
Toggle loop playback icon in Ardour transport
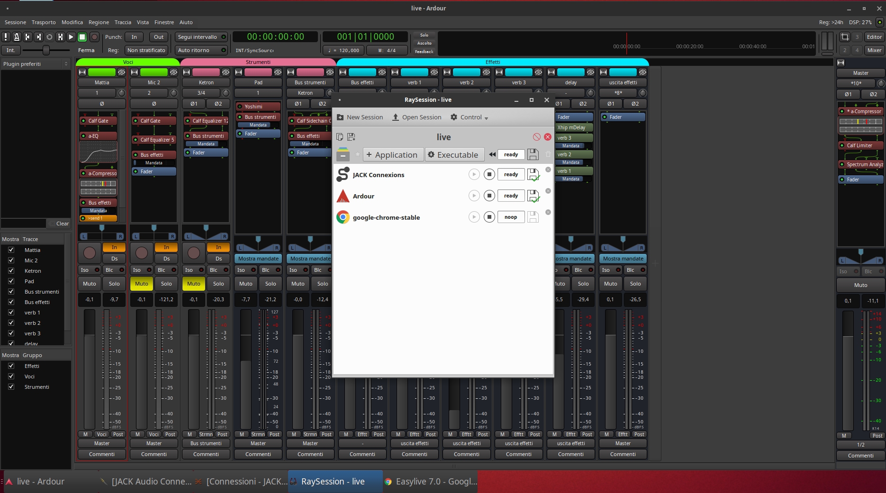pyautogui.click(x=49, y=37)
